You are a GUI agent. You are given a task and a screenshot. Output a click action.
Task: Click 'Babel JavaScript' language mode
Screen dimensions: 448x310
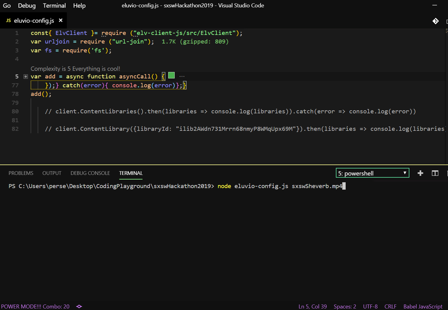coord(423,306)
